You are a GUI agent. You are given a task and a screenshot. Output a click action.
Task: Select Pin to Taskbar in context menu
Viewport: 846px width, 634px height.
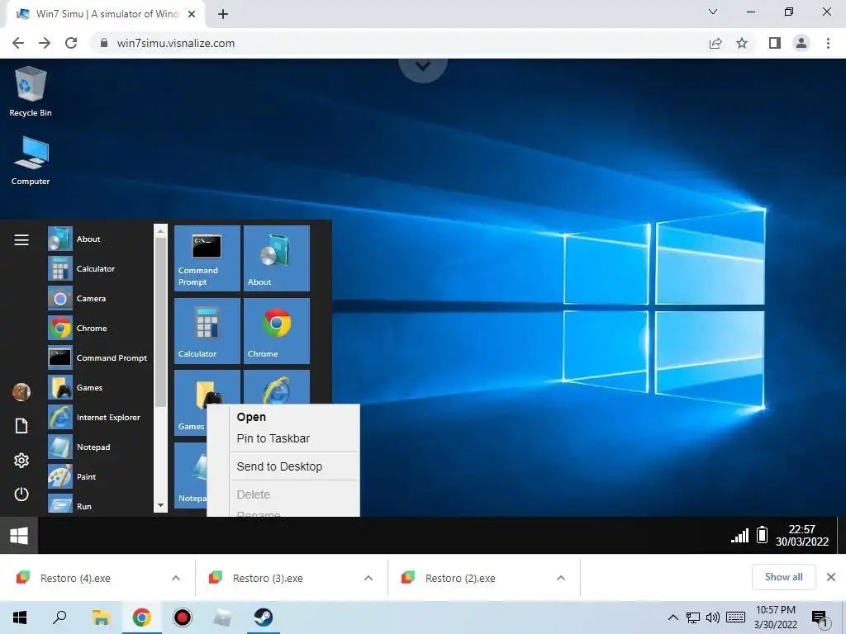pos(273,438)
